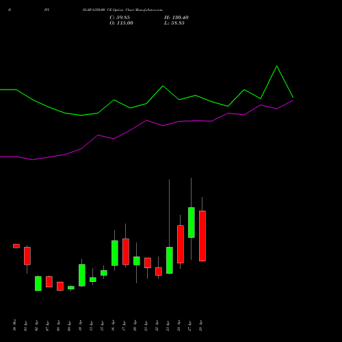
Task: Click the green candle above 02 Apr
Action: click(38, 284)
